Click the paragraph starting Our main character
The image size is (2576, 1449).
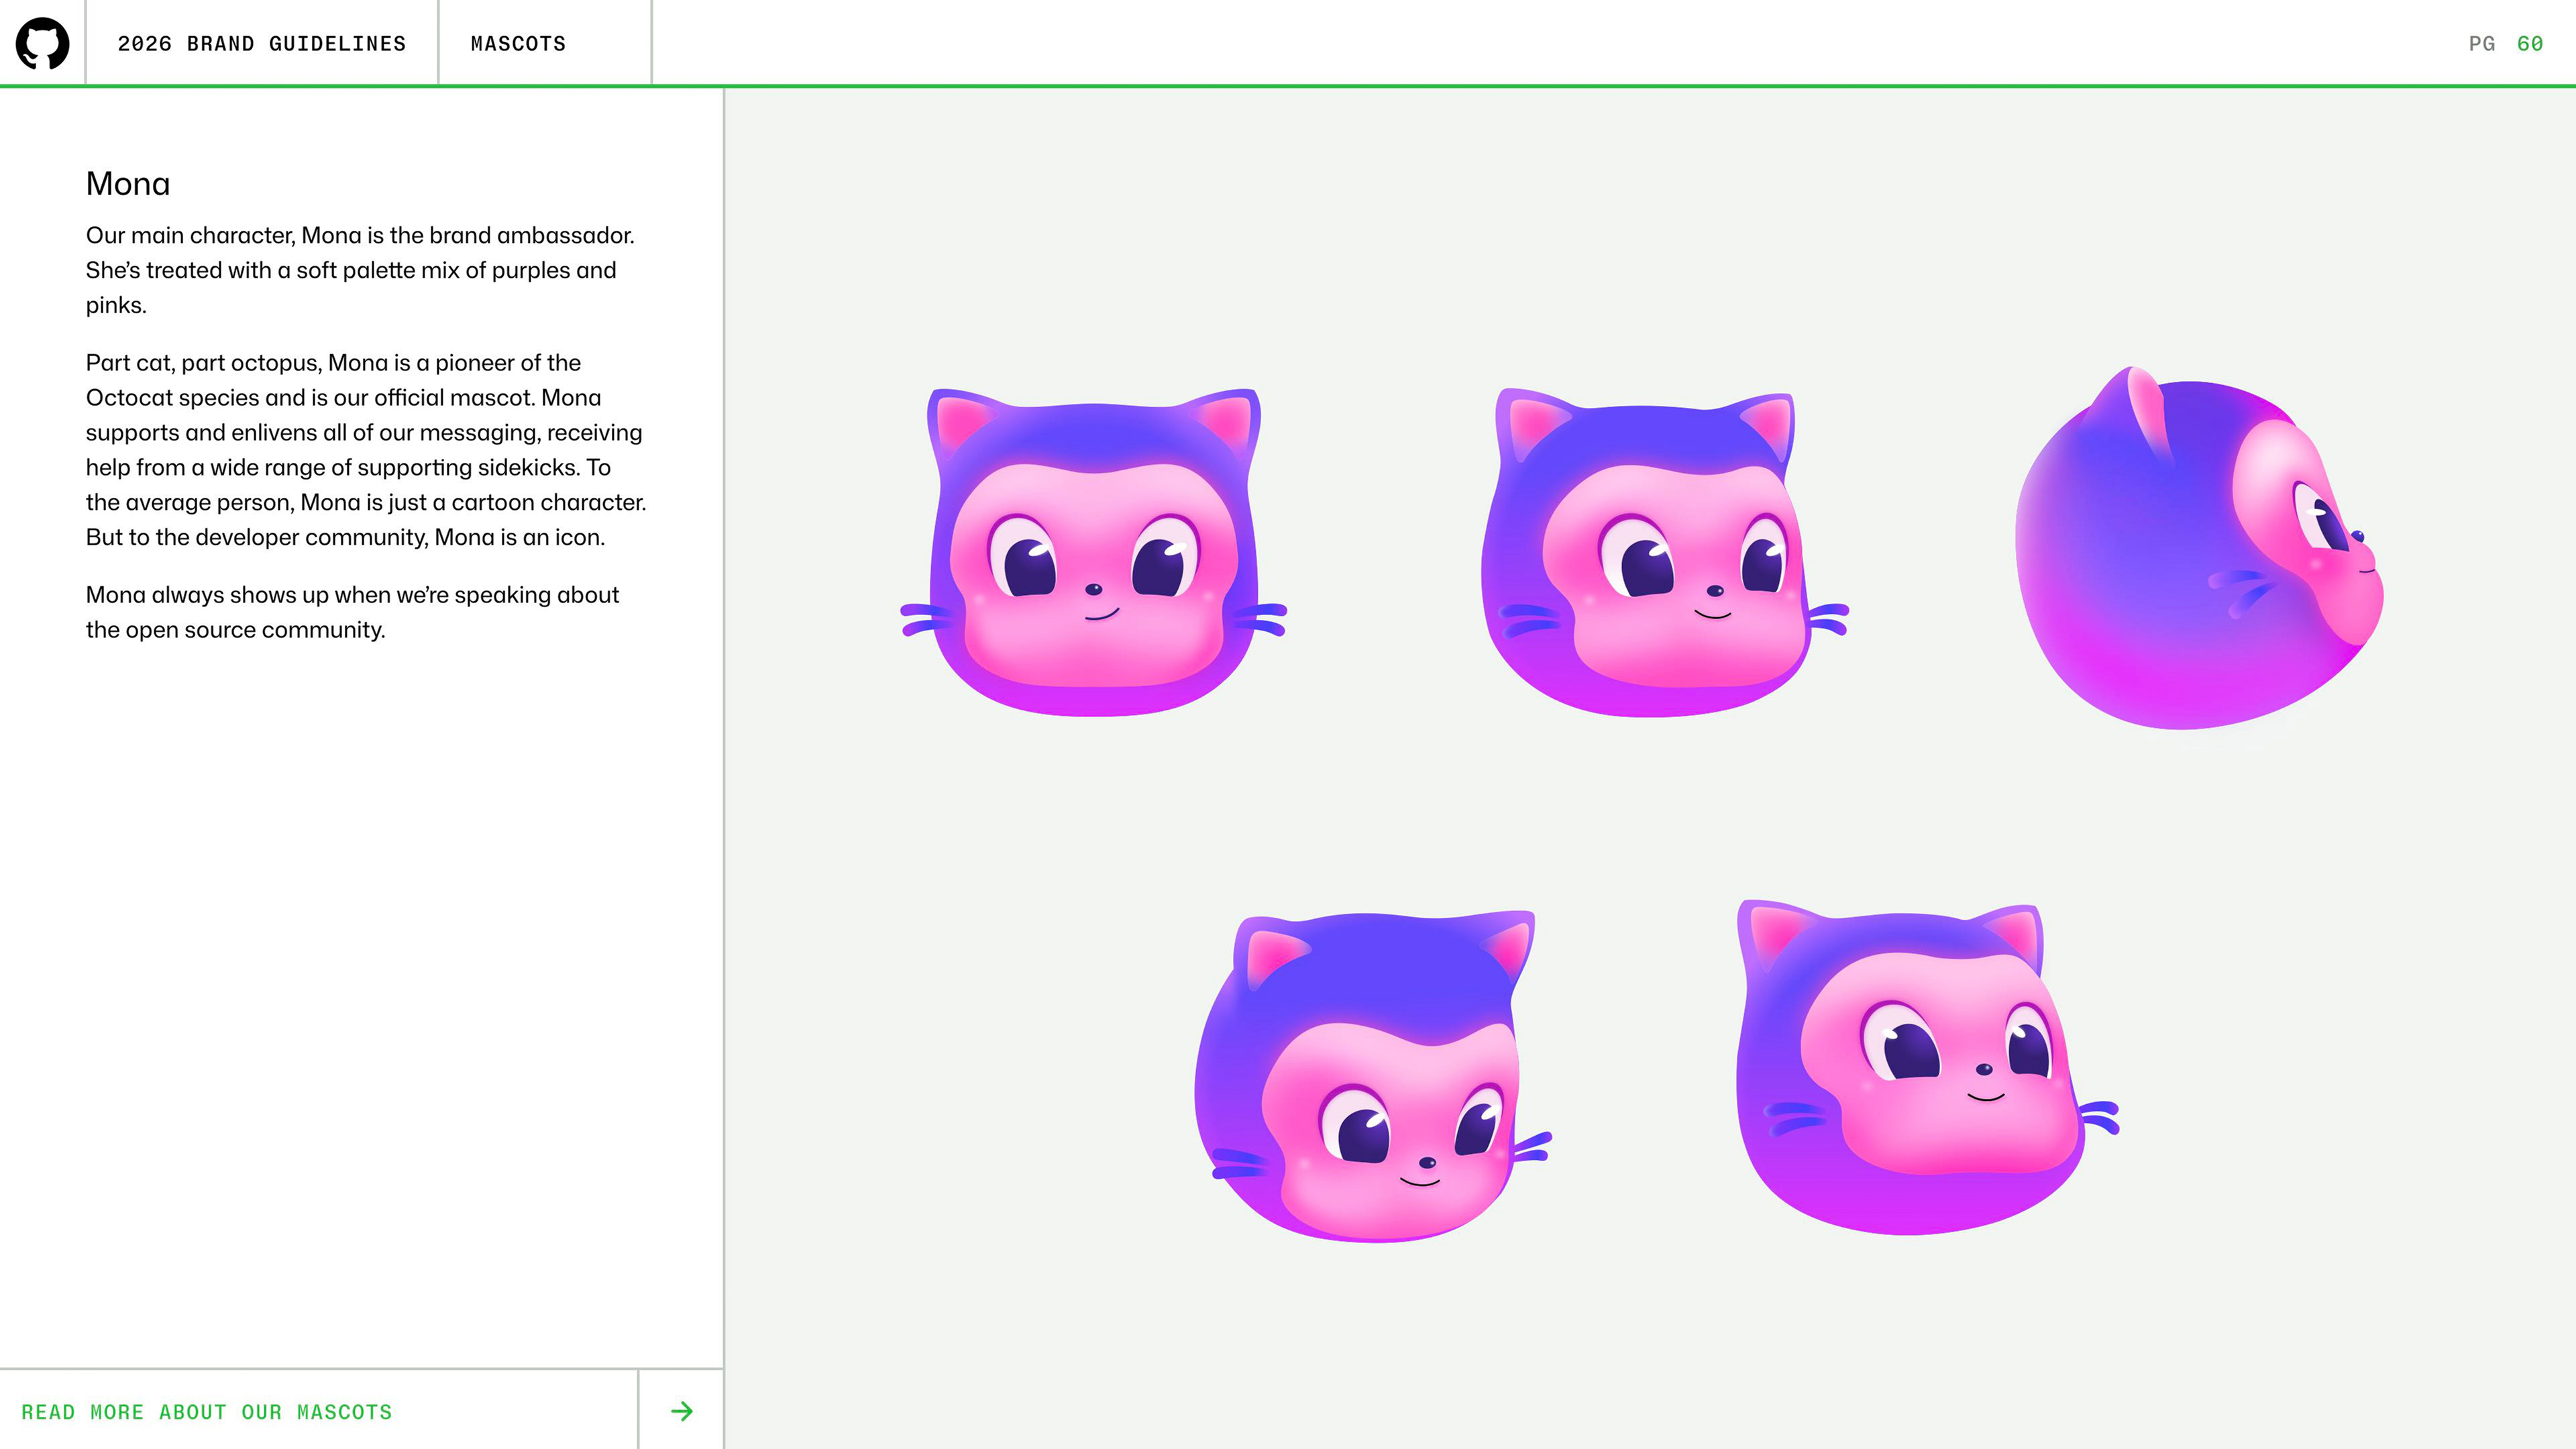tap(360, 270)
